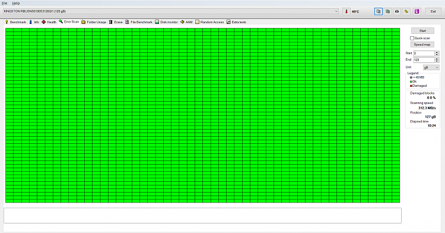The width and height of the screenshot is (445, 233).
Task: Decrease the Start value with down arrow
Action: [x=437, y=55]
